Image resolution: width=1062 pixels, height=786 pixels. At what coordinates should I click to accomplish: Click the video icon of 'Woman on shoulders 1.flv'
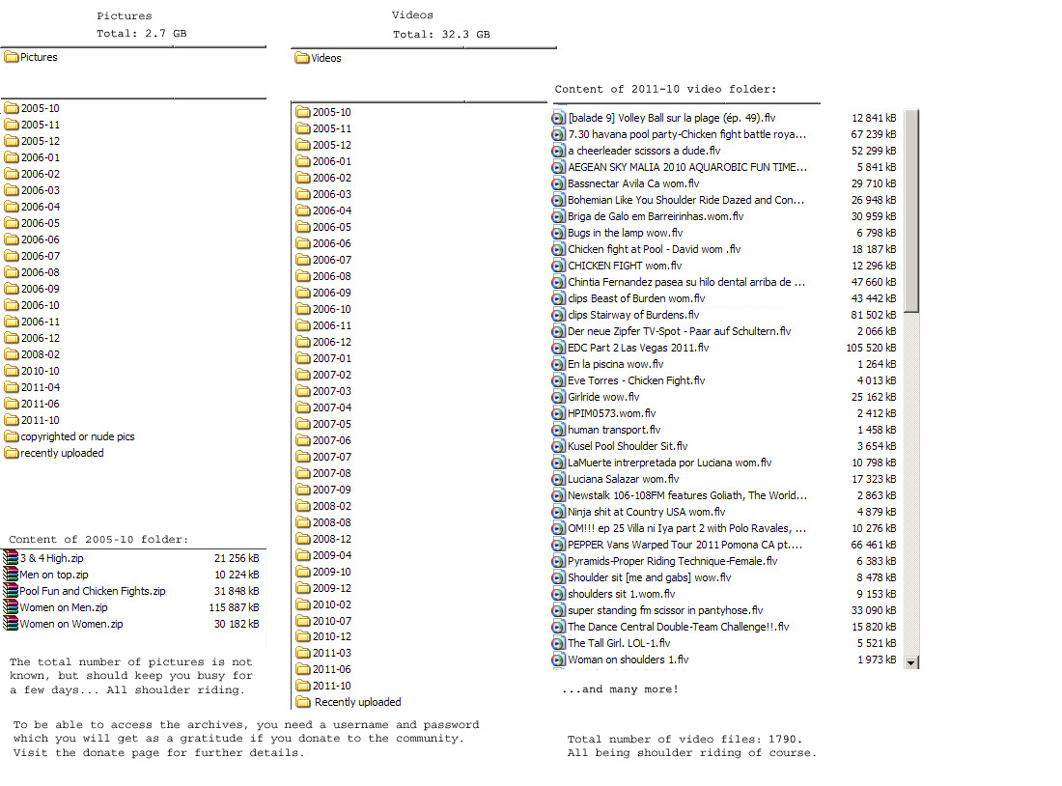pos(558,660)
